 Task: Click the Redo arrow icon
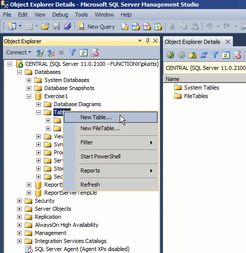pyautogui.click(x=227, y=26)
